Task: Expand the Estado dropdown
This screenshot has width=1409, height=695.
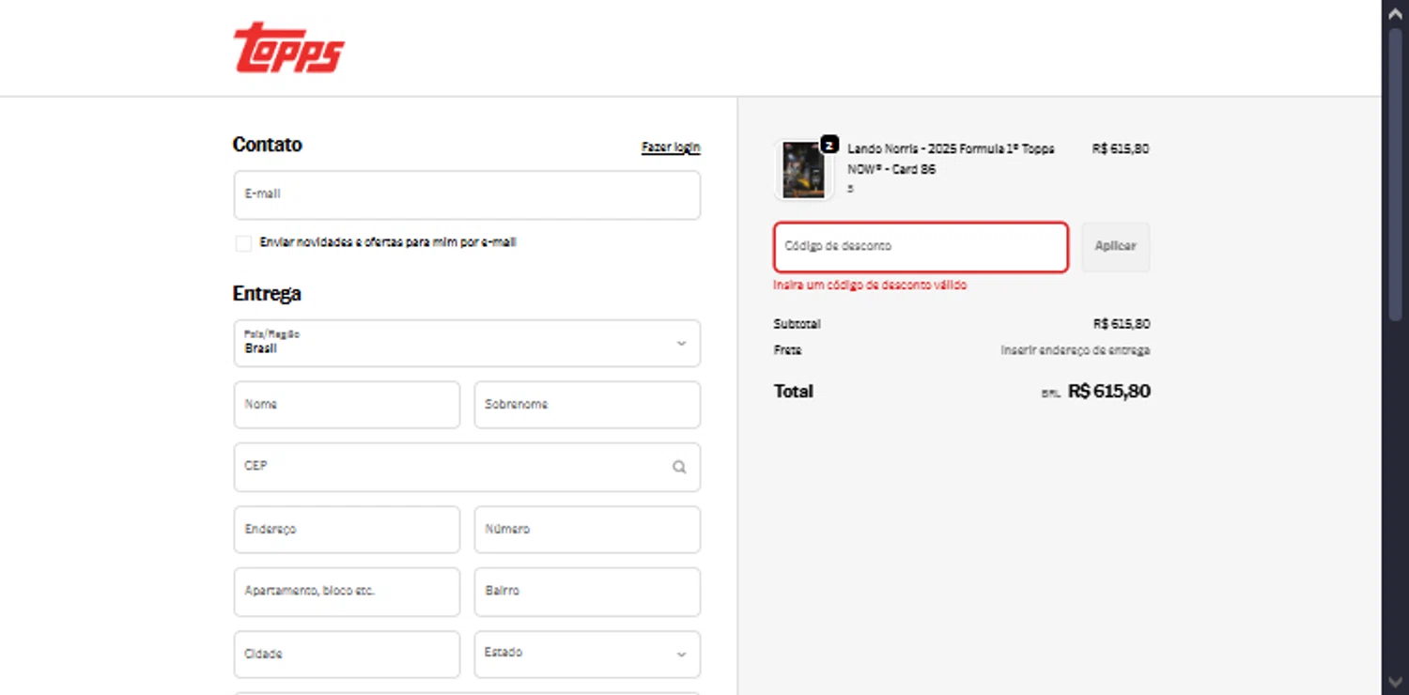Action: point(587,654)
